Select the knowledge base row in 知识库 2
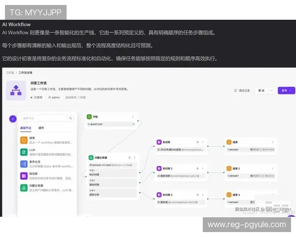Viewport: 296px width, 237px height. pos(181,176)
